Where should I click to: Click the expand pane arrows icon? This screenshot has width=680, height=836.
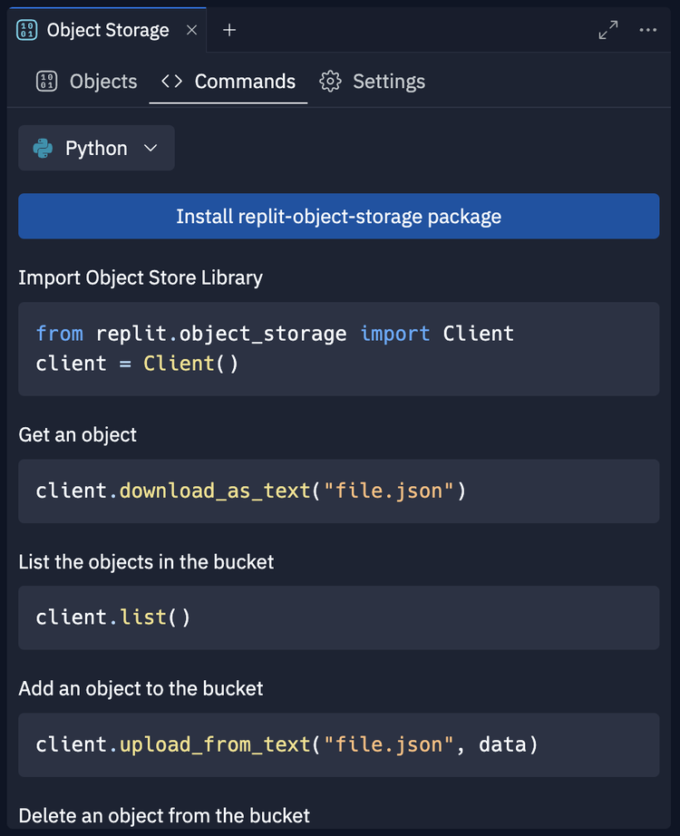607,29
